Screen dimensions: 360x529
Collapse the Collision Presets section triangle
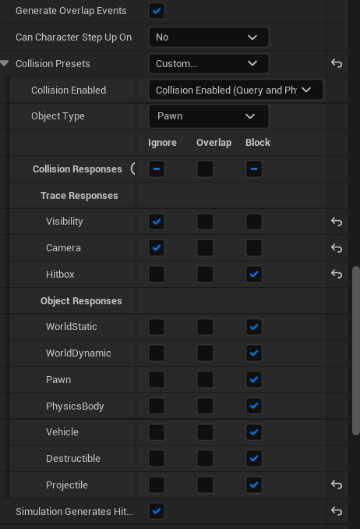[x=5, y=63]
